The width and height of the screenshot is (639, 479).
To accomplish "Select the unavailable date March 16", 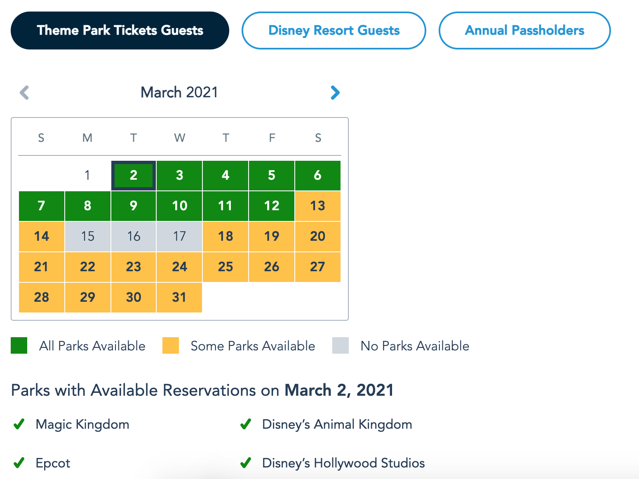I will [x=134, y=236].
